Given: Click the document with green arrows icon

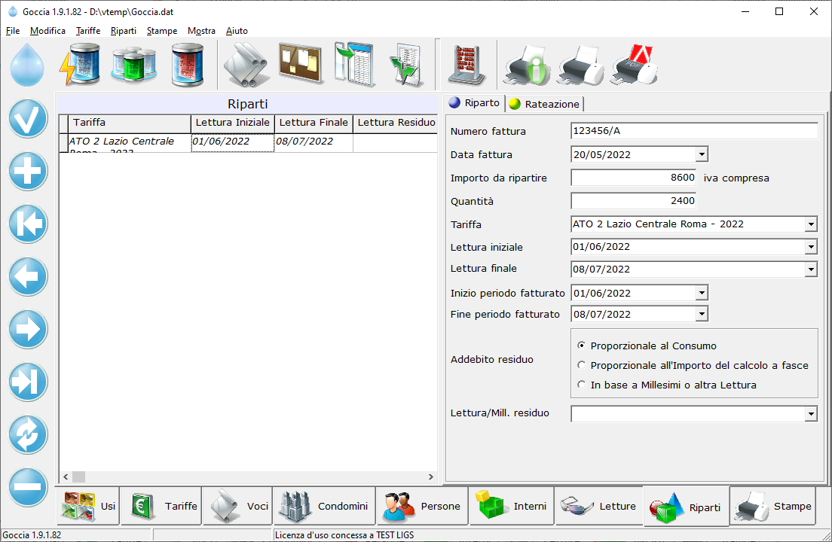Looking at the screenshot, I should (405, 65).
